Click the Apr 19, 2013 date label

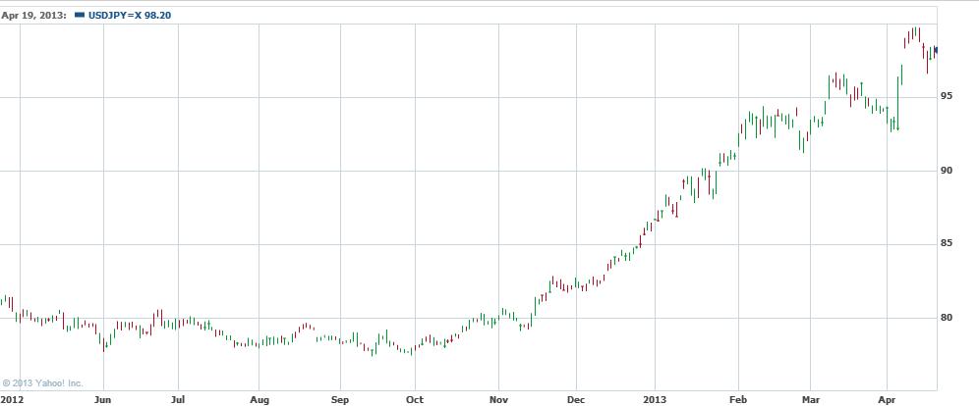[33, 16]
